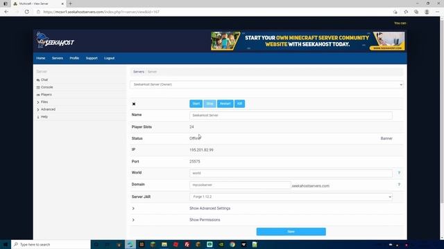Image resolution: width=444 pixels, height=249 pixels.
Task: Click the Chat icon in sidebar
Action: [38, 80]
